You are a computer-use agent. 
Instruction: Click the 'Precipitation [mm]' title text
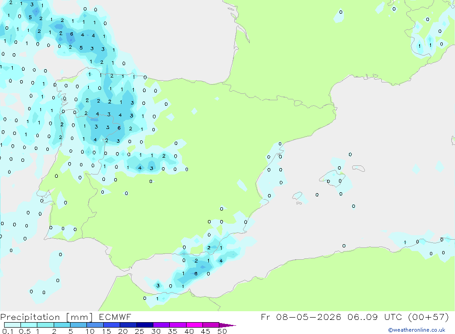click(47, 317)
